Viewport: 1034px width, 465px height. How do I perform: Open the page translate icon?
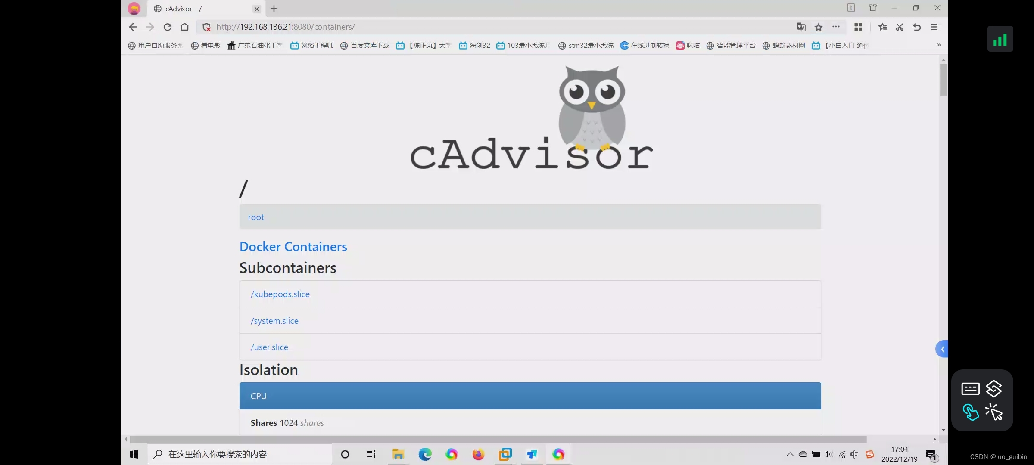801,27
